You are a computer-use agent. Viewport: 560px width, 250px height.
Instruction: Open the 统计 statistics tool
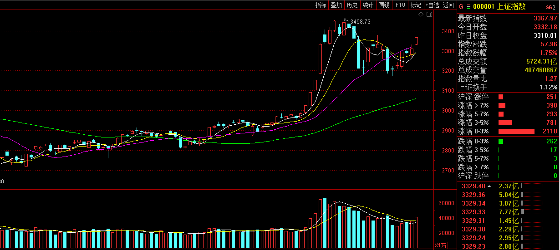[368, 5]
